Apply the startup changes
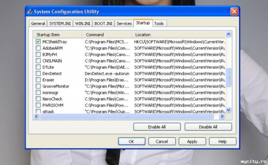The image size is (268, 165). [x=192, y=141]
